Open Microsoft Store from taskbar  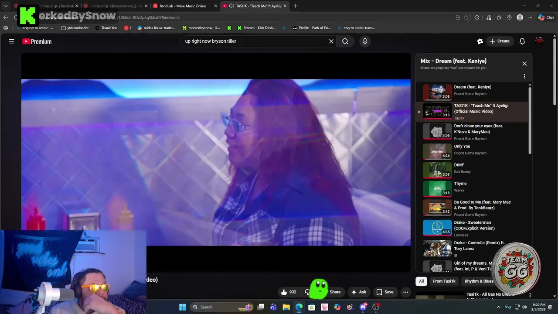[312, 307]
